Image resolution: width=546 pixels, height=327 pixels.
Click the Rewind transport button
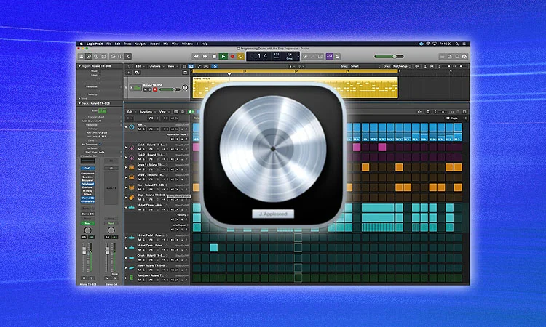point(195,56)
